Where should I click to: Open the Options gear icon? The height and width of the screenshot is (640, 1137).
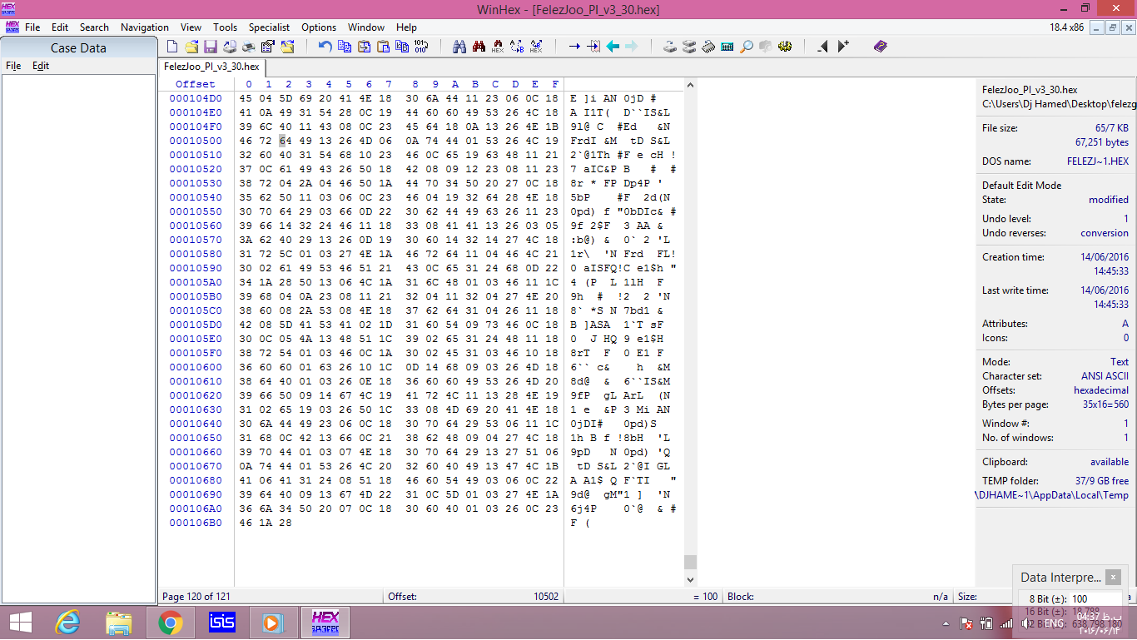pos(784,47)
